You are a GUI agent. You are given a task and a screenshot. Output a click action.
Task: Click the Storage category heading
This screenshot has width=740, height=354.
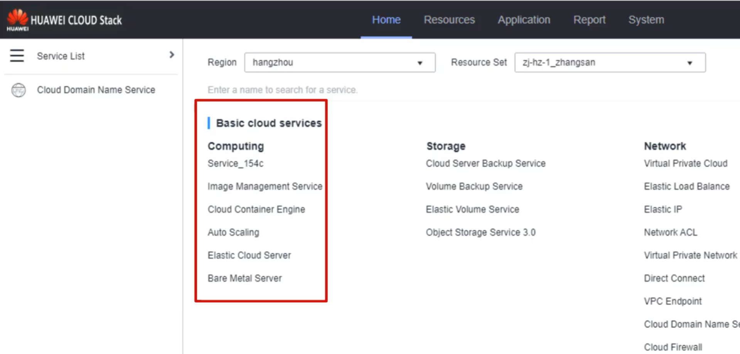click(x=446, y=146)
